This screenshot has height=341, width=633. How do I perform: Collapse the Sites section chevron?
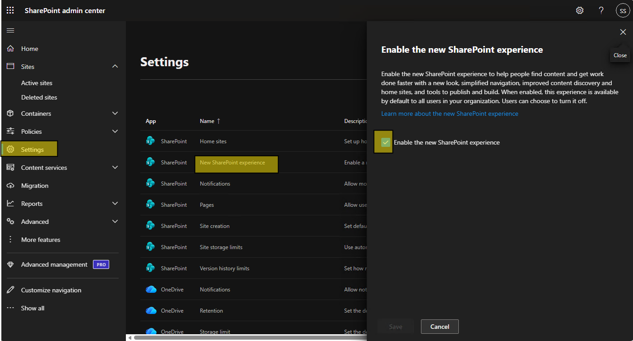pyautogui.click(x=115, y=67)
